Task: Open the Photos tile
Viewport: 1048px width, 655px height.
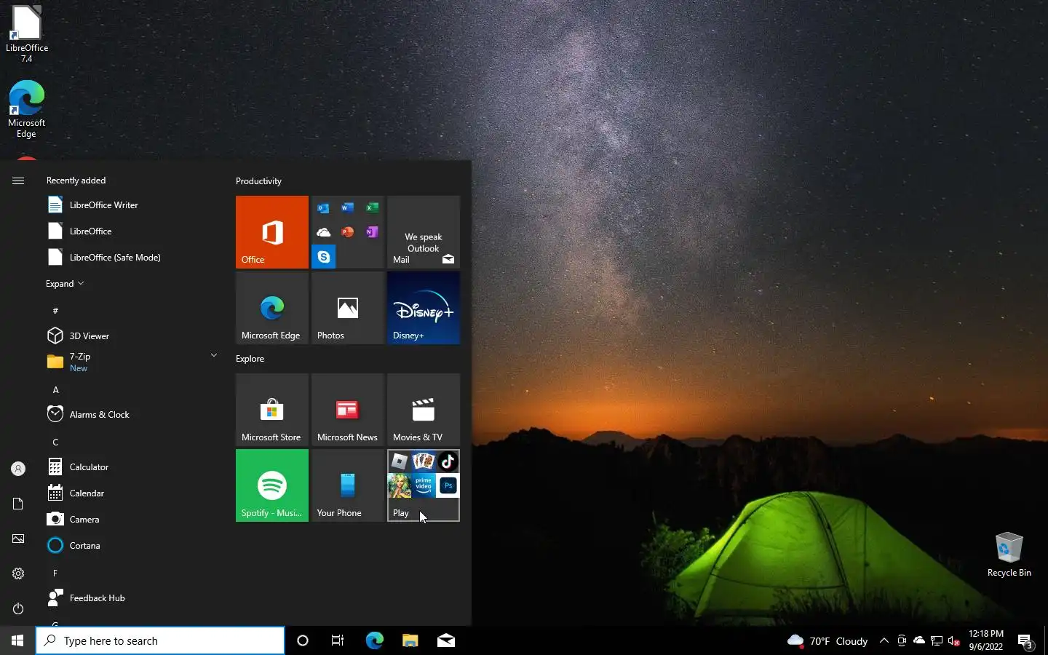Action: [348, 308]
